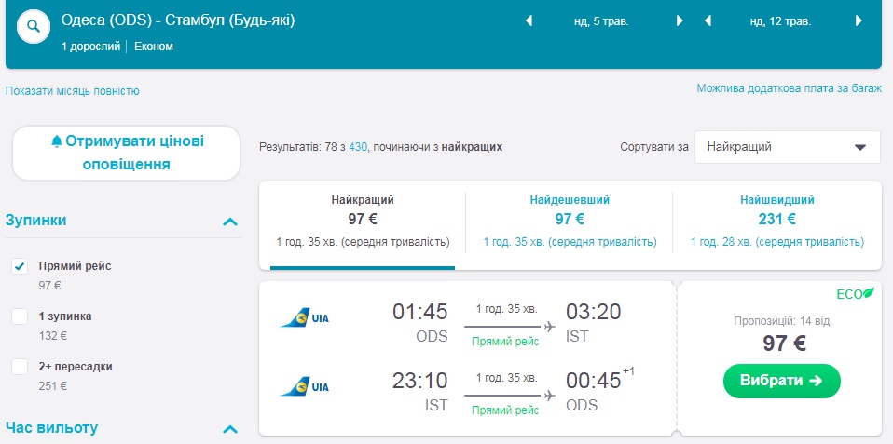
Task: Open the Сортувати за dropdown
Action: pyautogui.click(x=787, y=147)
